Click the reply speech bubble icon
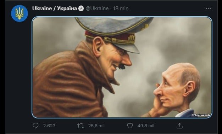Viewport: 222px width, 134px height. pyautogui.click(x=35, y=126)
